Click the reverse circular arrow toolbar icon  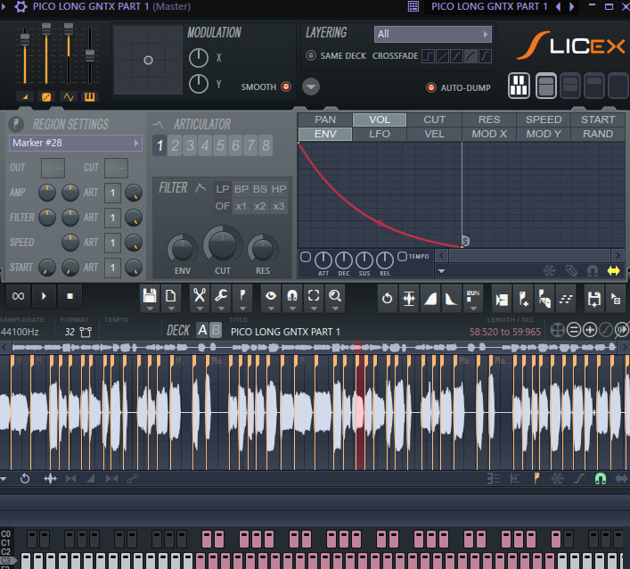point(388,299)
